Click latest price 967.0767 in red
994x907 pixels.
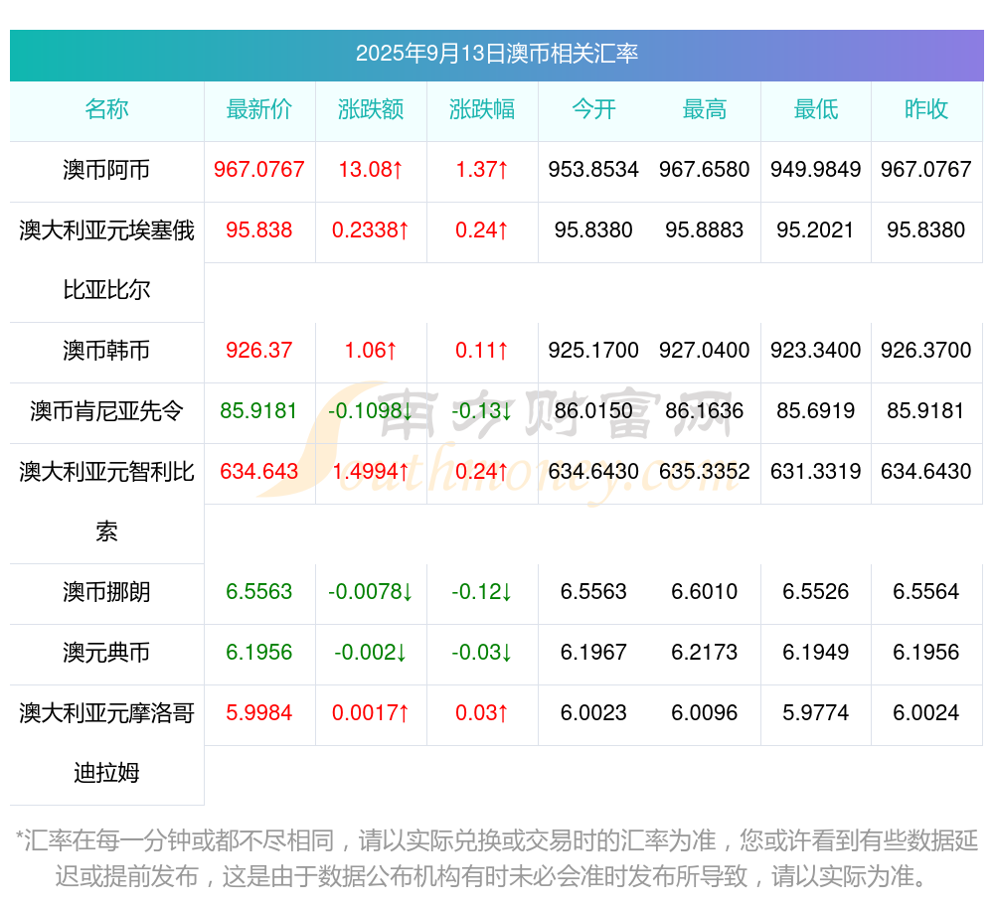point(259,170)
